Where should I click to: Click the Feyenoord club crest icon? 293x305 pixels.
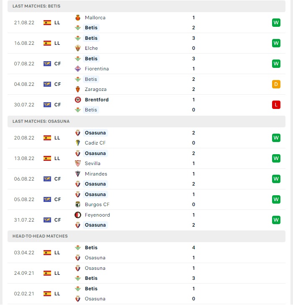click(78, 215)
